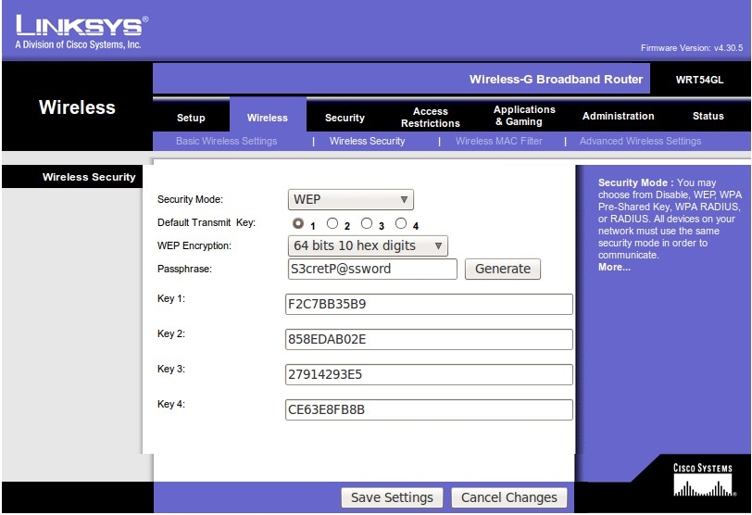Open the Security Mode WEP dropdown

tap(351, 199)
